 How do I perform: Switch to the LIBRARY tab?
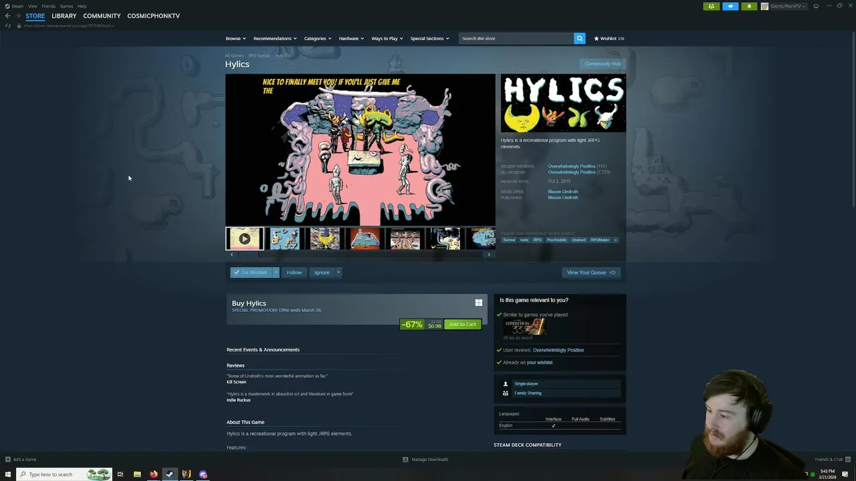tap(64, 15)
